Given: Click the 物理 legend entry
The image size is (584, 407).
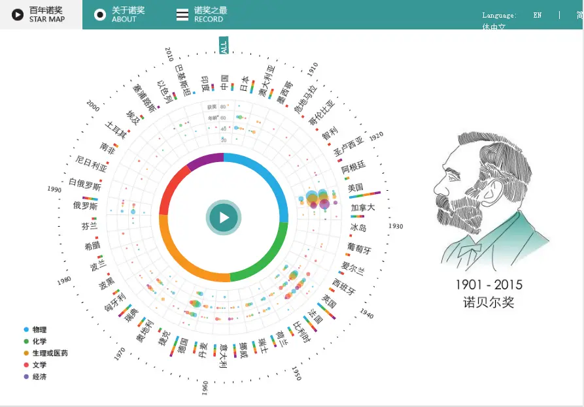Looking at the screenshot, I should point(35,330).
